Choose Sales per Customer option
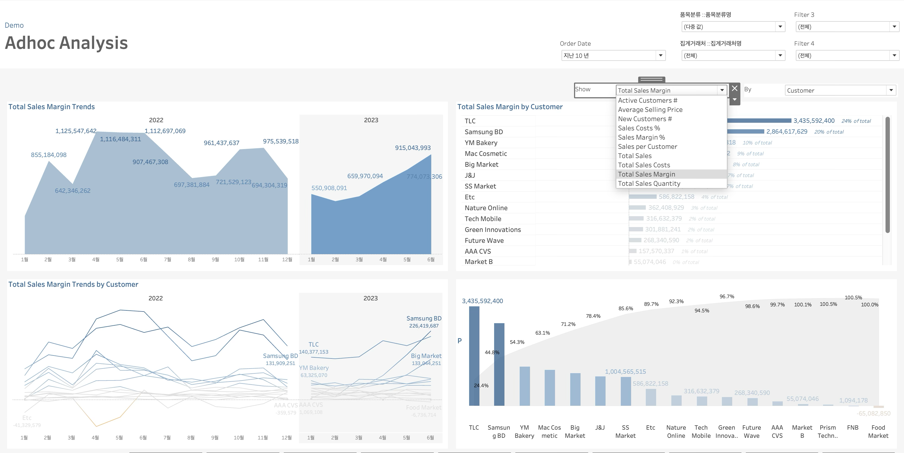Image resolution: width=904 pixels, height=453 pixels. pyautogui.click(x=647, y=147)
